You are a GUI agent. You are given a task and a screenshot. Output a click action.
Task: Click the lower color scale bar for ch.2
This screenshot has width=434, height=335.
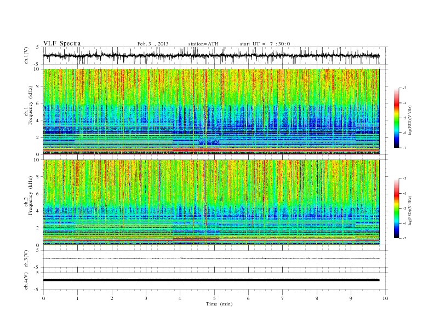(396, 208)
